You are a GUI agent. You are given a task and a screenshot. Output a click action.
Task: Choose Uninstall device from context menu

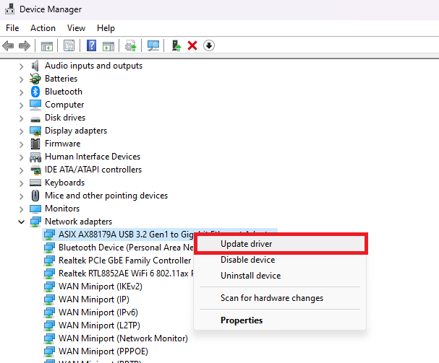(250, 276)
